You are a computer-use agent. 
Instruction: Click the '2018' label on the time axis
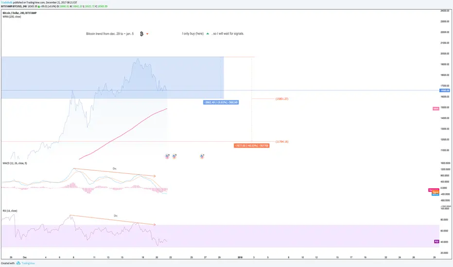[240, 257]
